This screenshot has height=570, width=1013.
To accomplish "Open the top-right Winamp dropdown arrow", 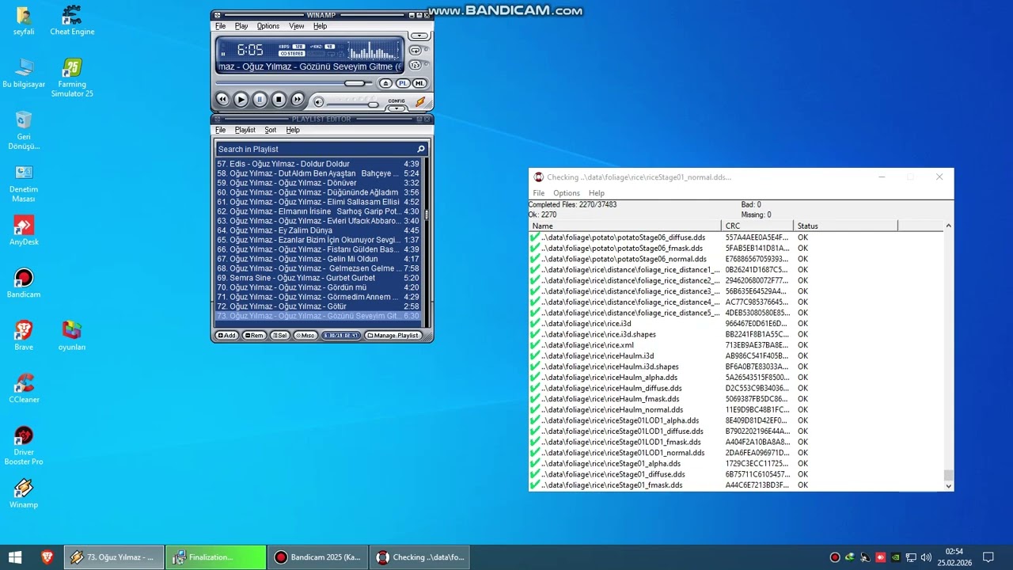I will click(419, 36).
